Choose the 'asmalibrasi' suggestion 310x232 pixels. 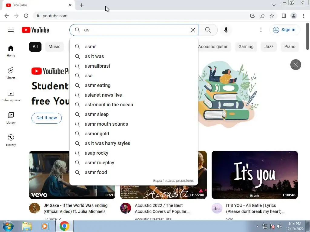click(134, 66)
